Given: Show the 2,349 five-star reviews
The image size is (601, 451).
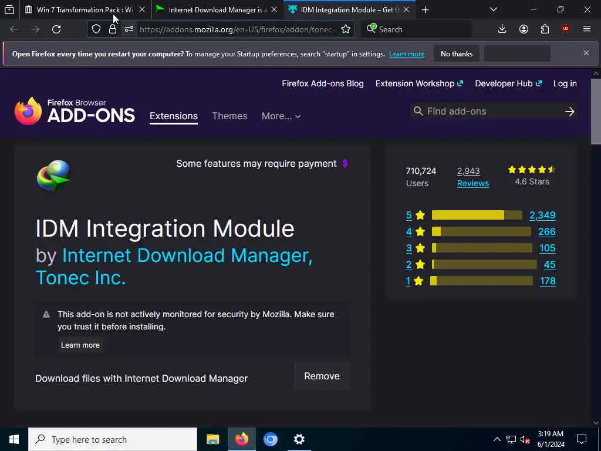Looking at the screenshot, I should tap(542, 215).
